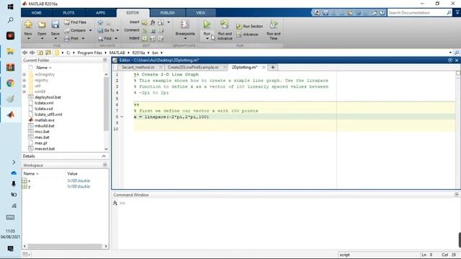This screenshot has height=259, width=461.
Task: Expand the m3iregistry folder
Action: click(x=24, y=75)
